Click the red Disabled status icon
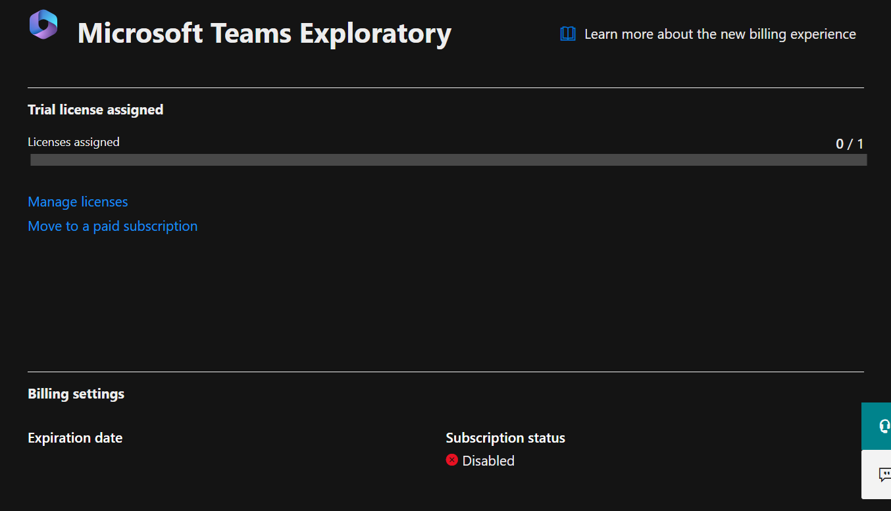Viewport: 891px width, 511px height. (452, 460)
